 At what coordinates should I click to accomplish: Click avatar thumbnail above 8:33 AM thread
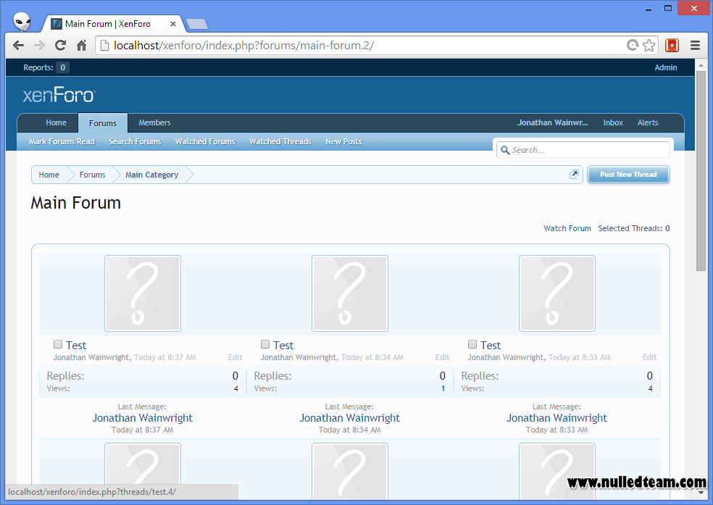(557, 293)
